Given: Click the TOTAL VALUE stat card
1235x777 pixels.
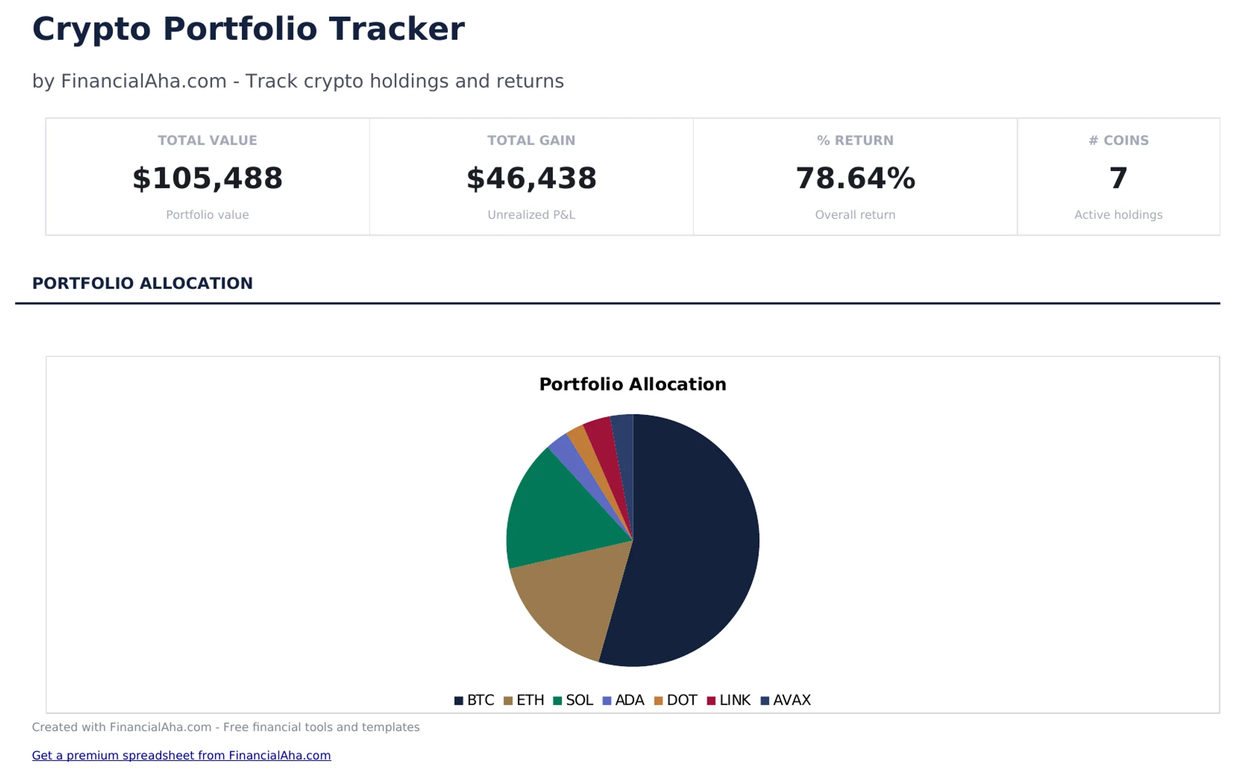Looking at the screenshot, I should coord(207,178).
